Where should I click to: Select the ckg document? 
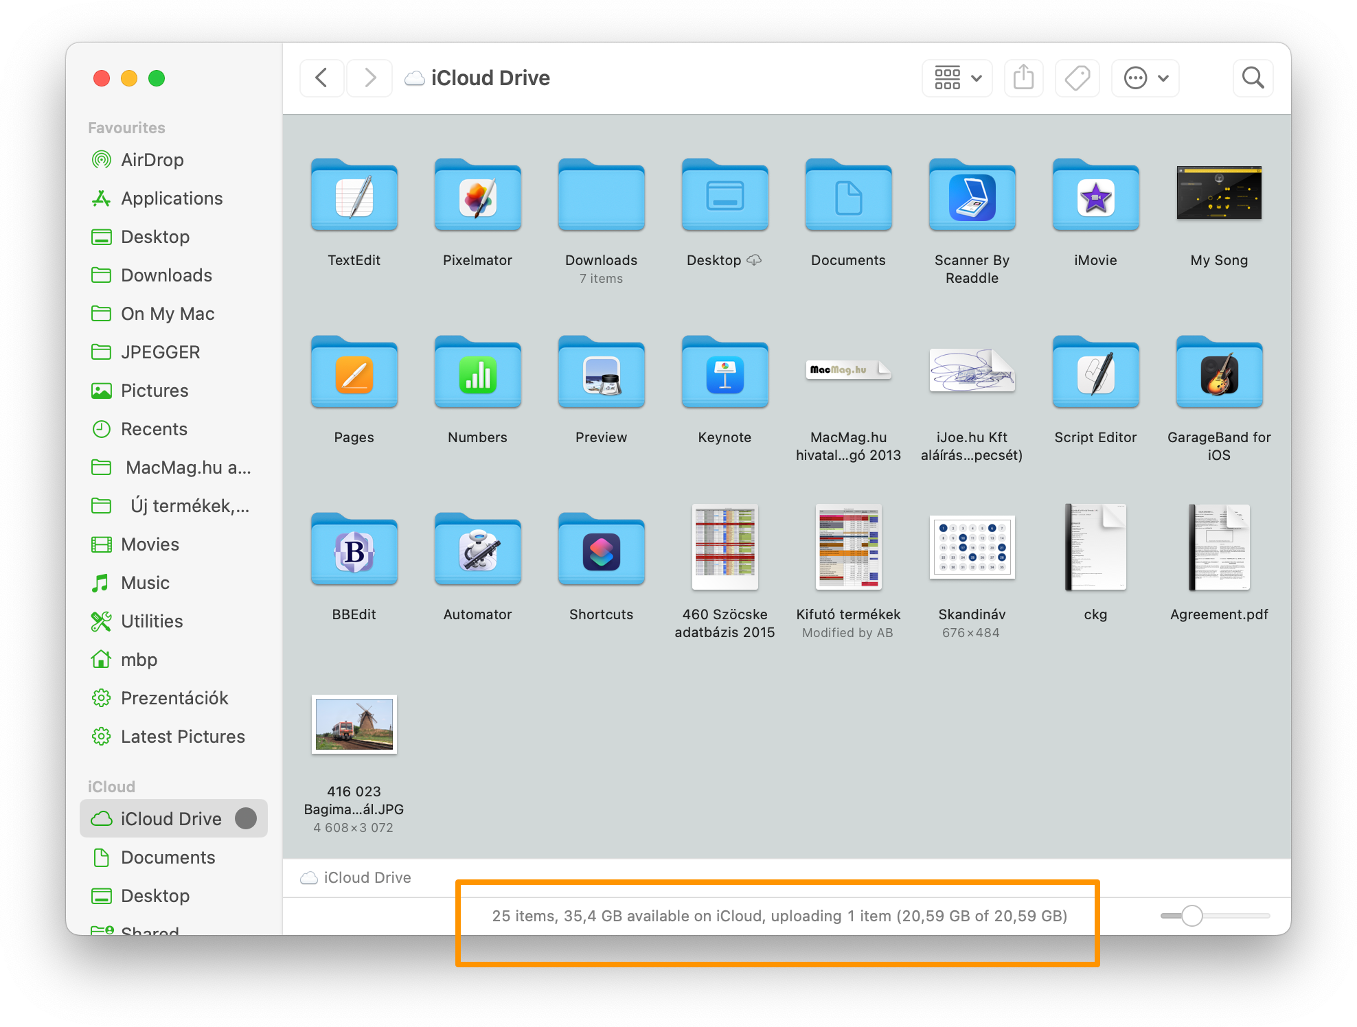(1095, 547)
